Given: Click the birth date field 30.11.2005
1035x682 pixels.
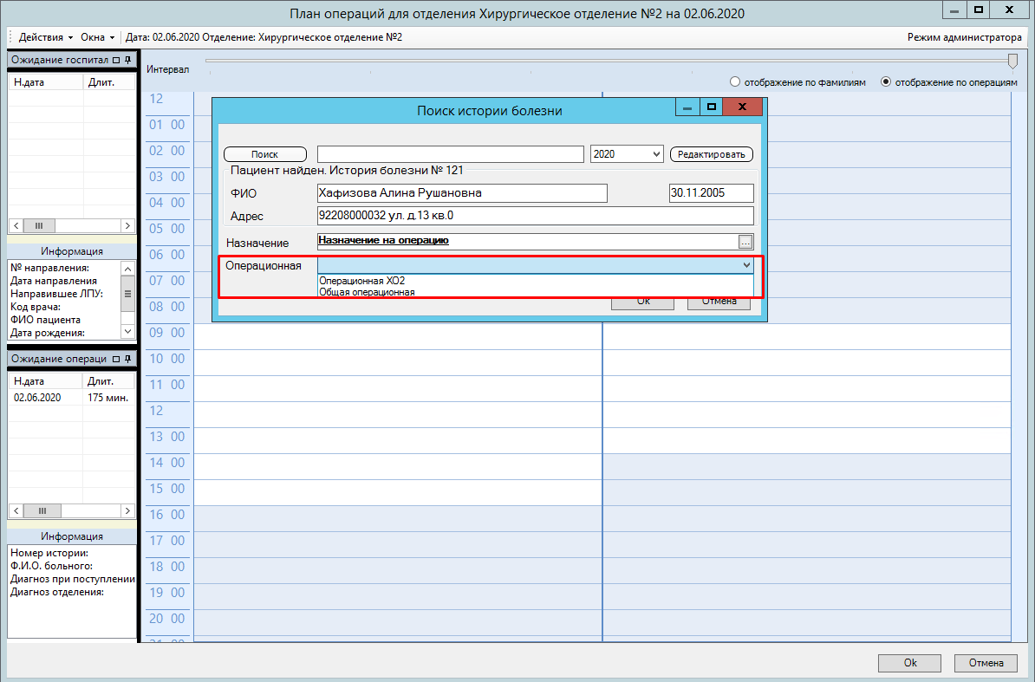Looking at the screenshot, I should 711,193.
